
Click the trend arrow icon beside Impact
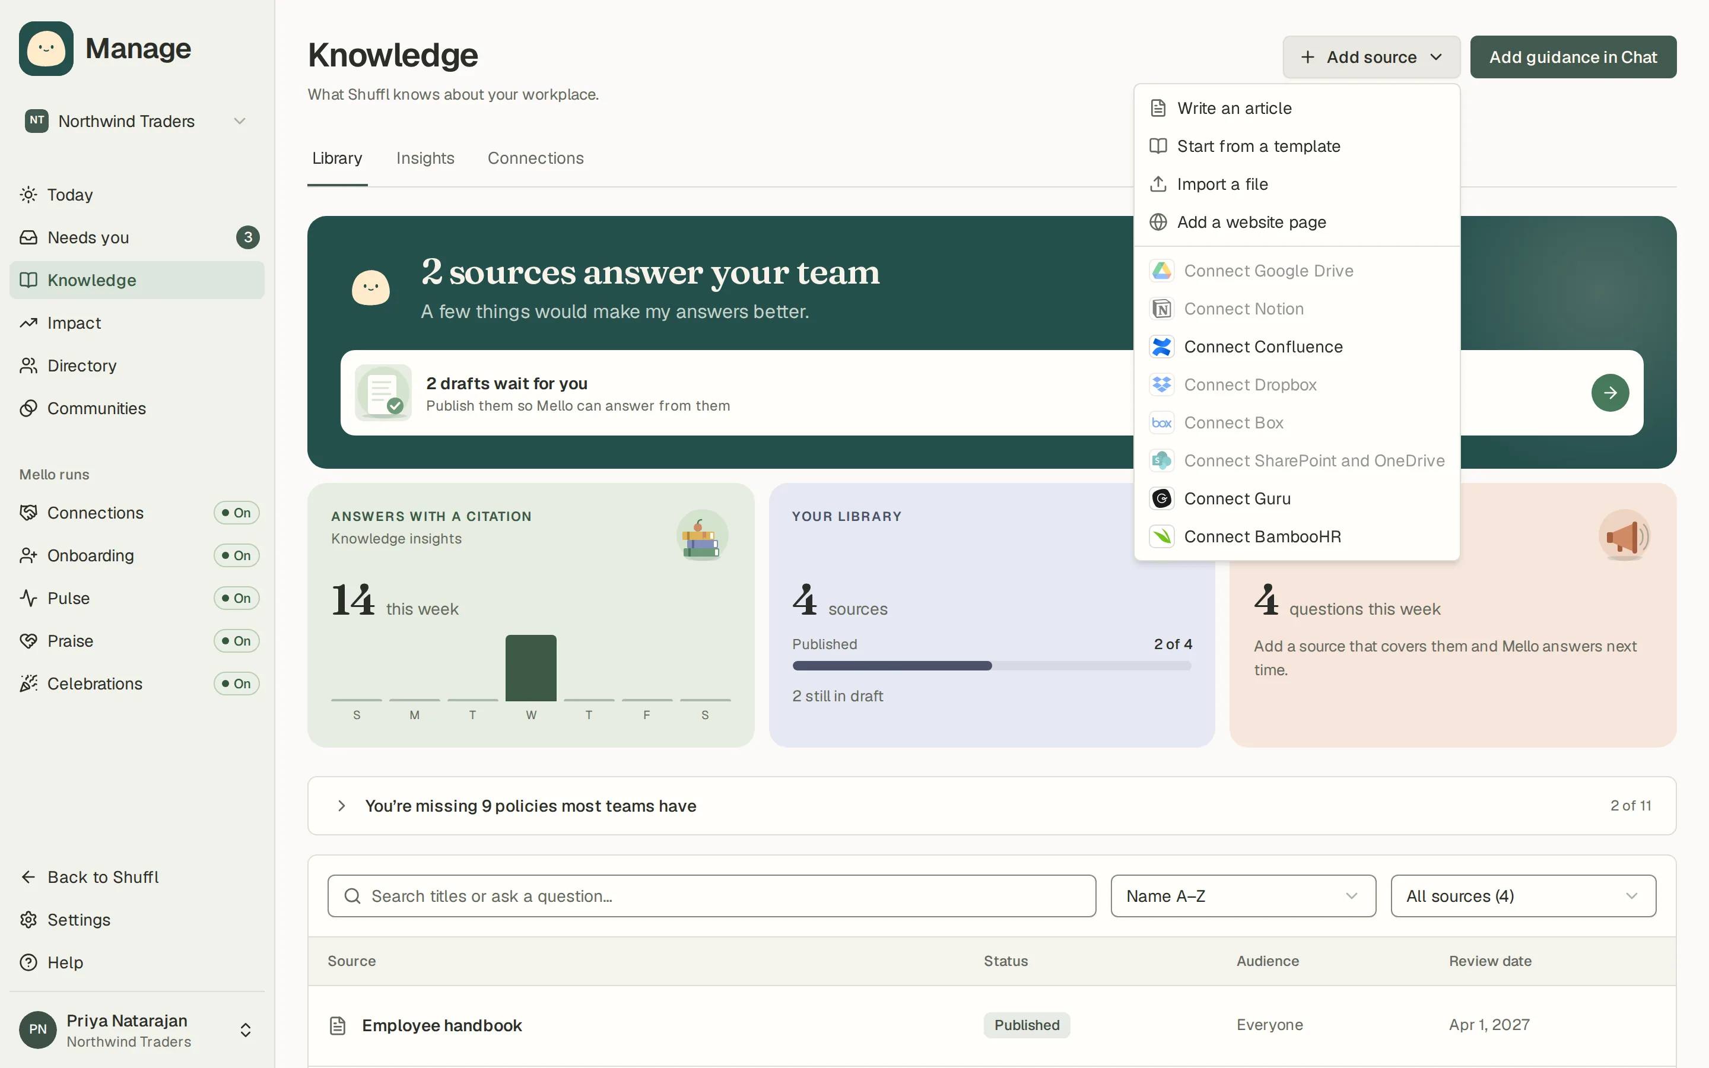click(28, 323)
